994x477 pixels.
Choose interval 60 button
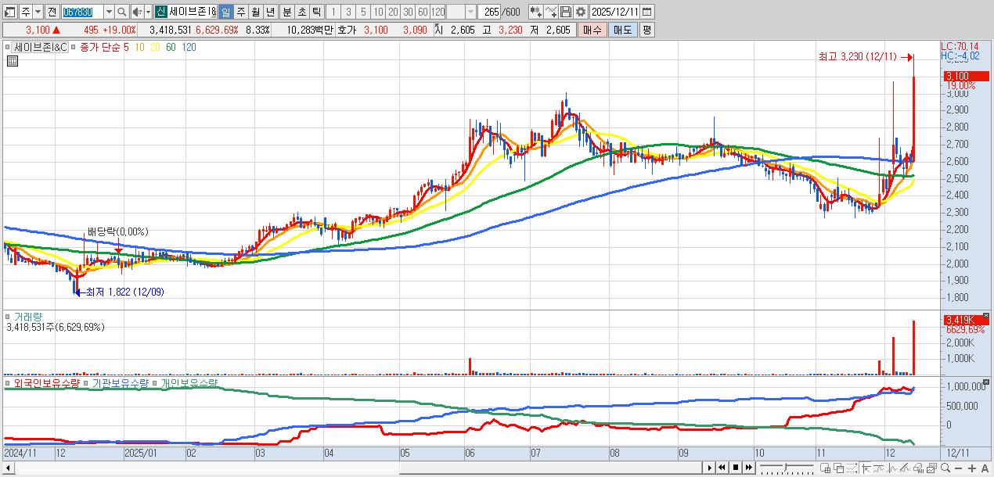coord(423,12)
